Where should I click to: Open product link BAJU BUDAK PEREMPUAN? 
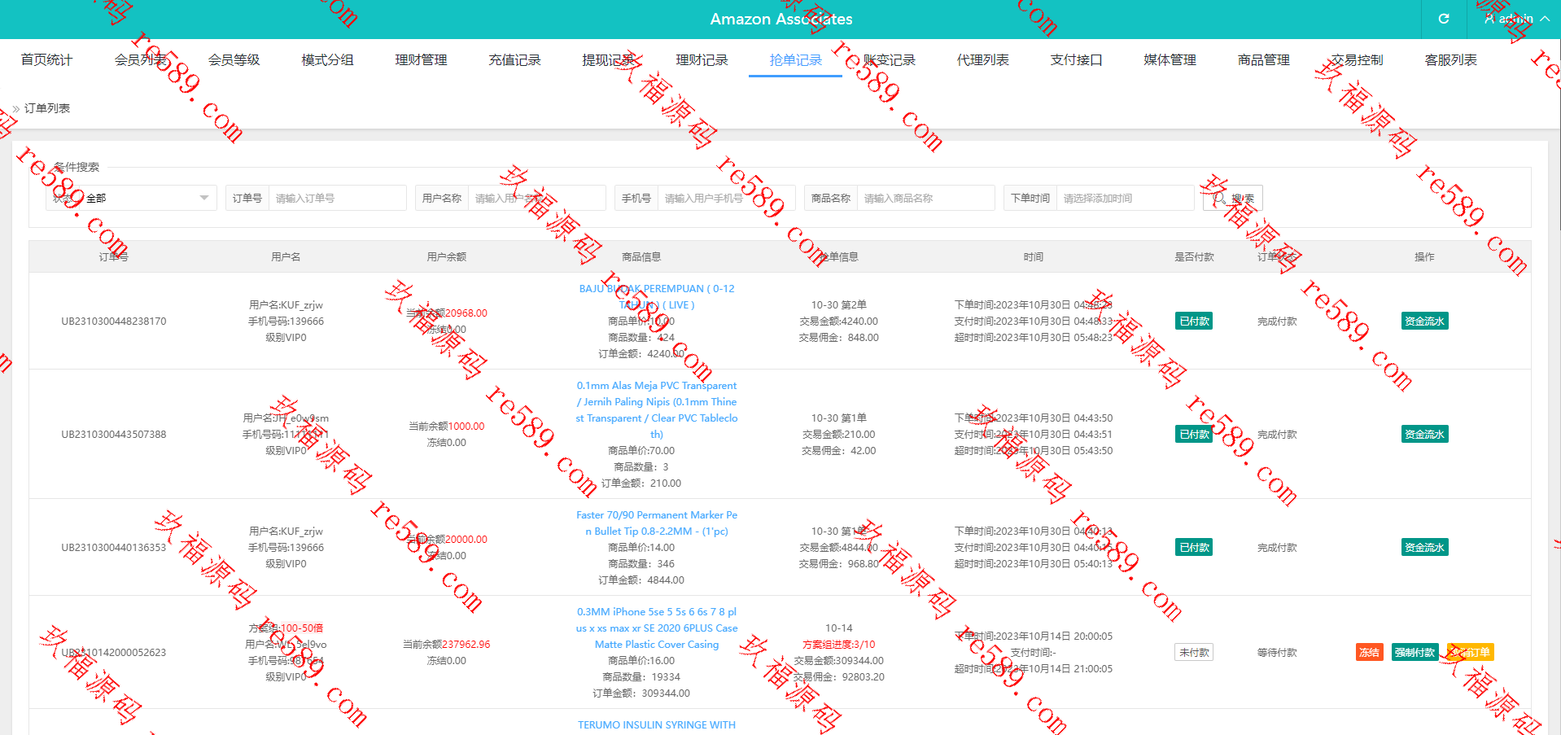657,296
